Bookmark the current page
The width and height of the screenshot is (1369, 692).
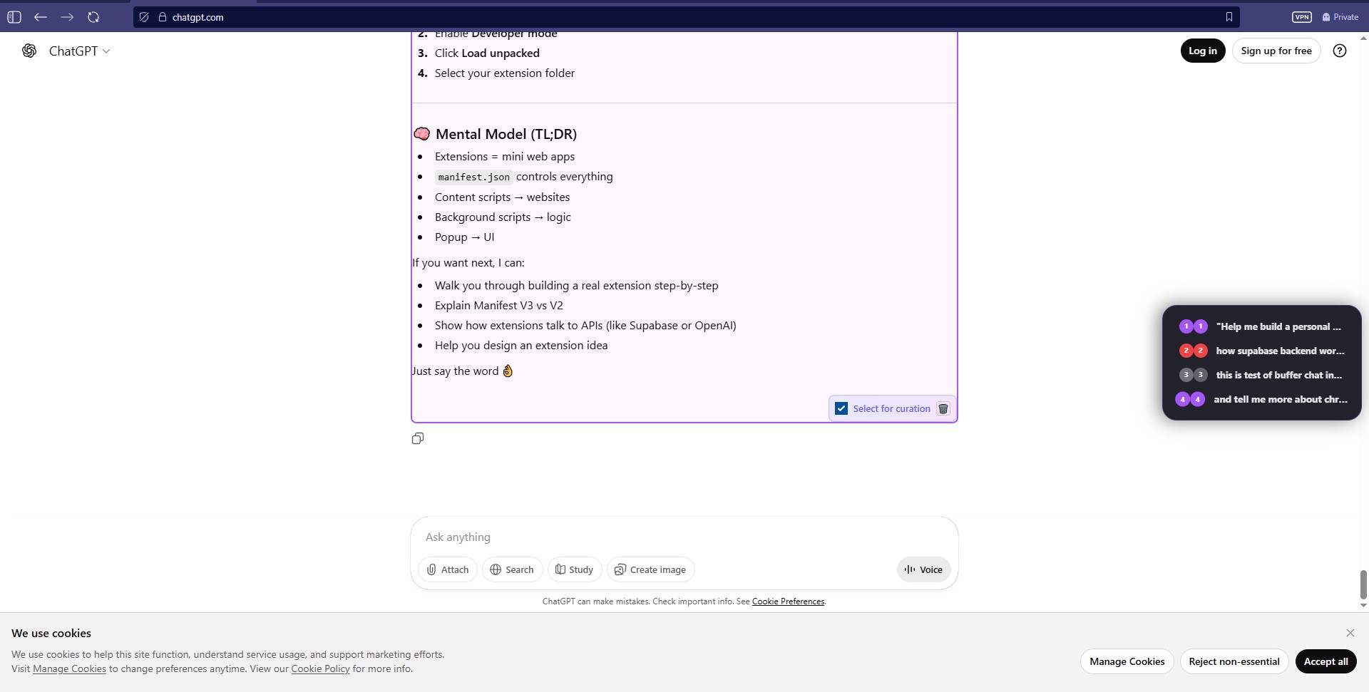pyautogui.click(x=1229, y=17)
